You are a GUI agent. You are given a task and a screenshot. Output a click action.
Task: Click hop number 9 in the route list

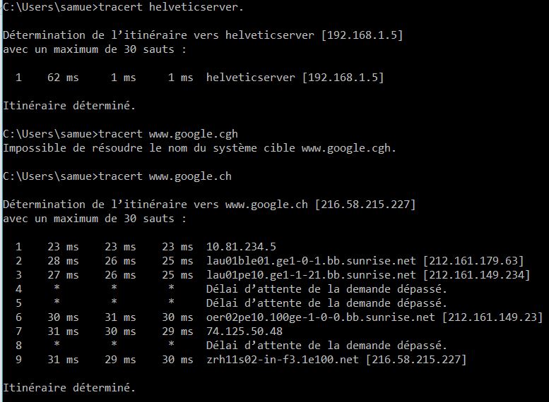[x=18, y=360]
